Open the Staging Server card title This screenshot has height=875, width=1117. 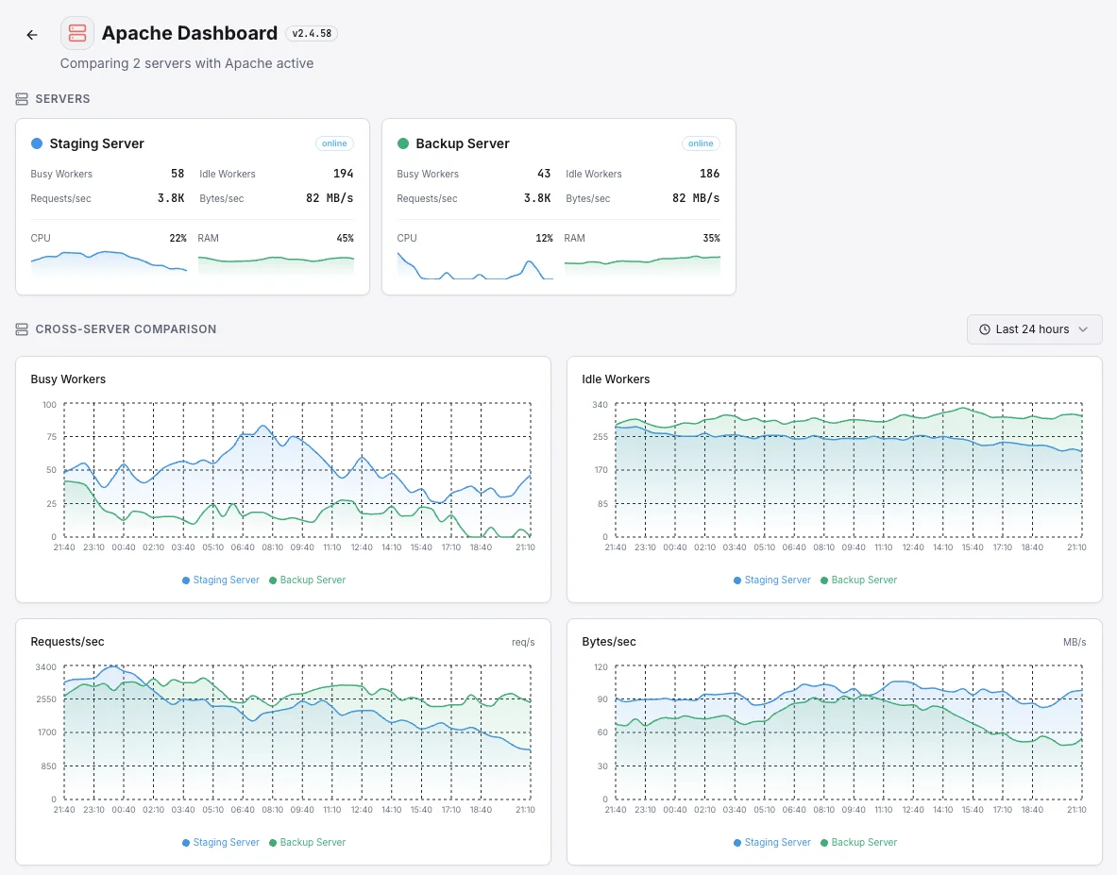tap(97, 143)
